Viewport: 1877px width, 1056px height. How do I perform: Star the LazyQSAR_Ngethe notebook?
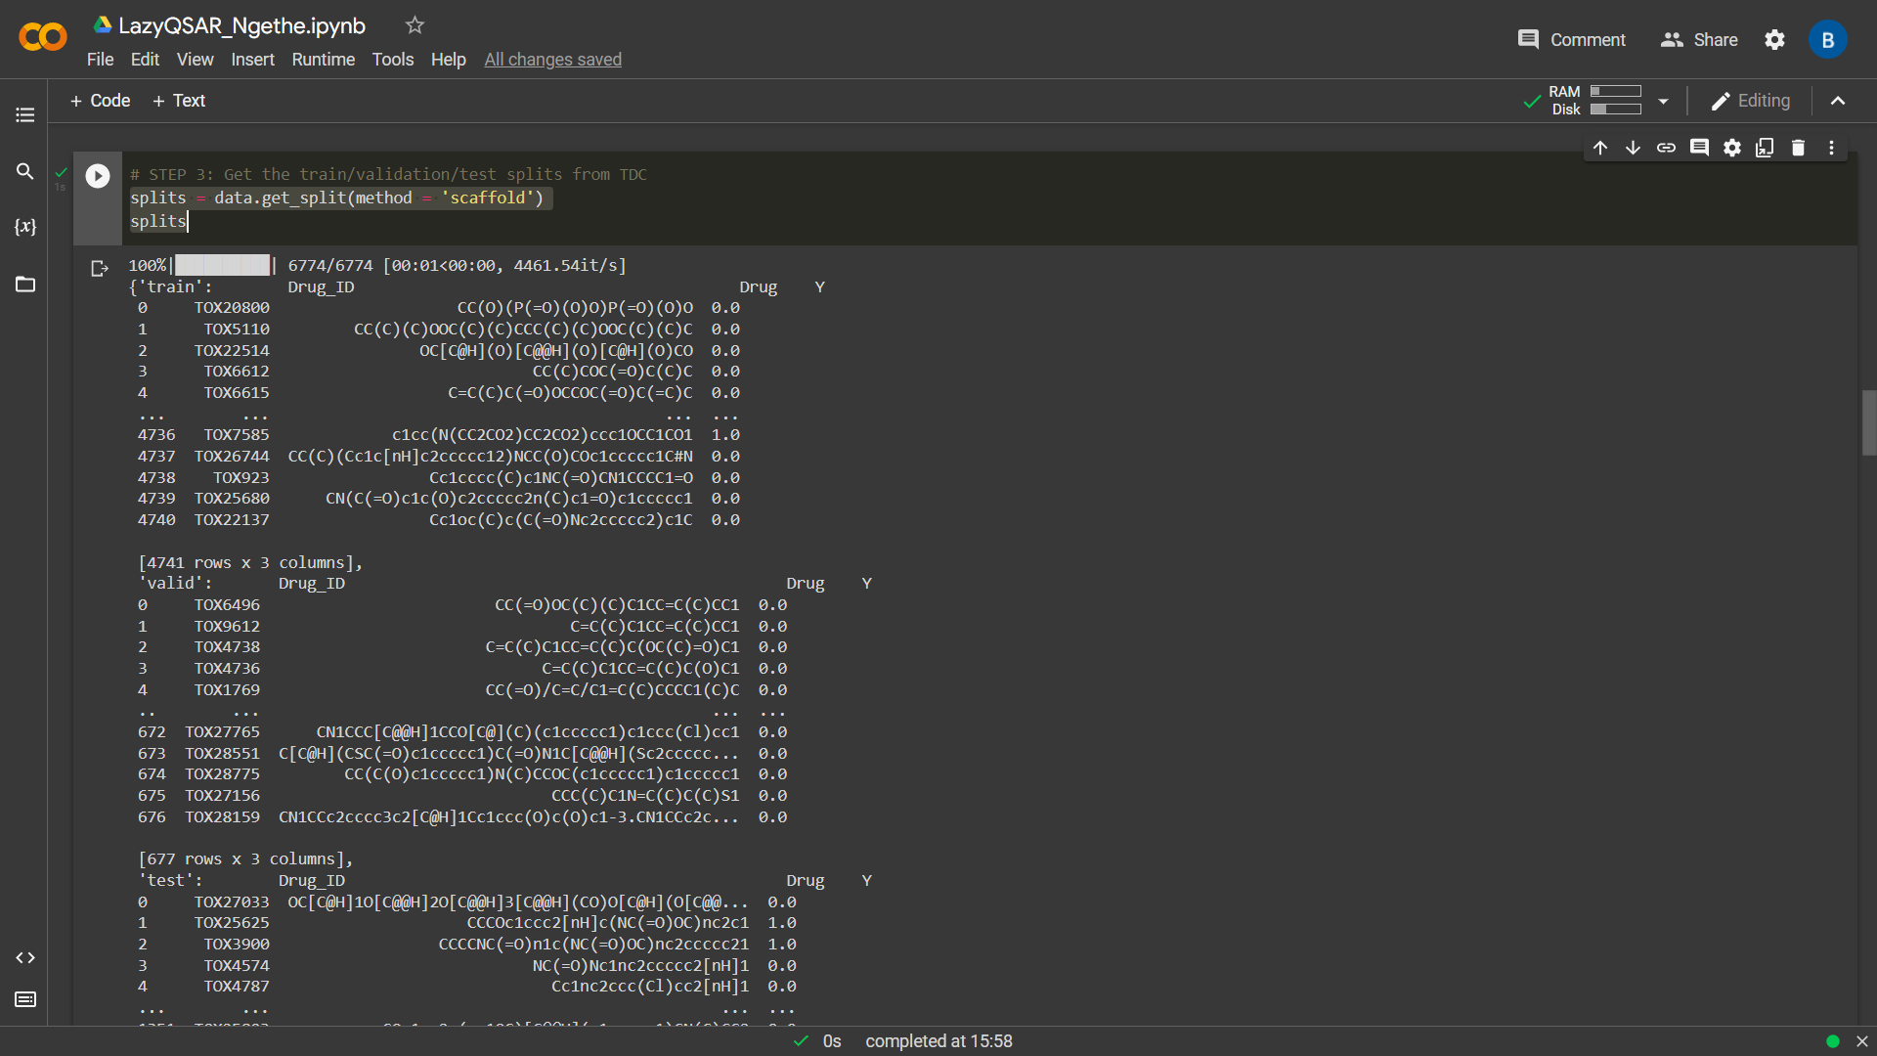[x=415, y=25]
